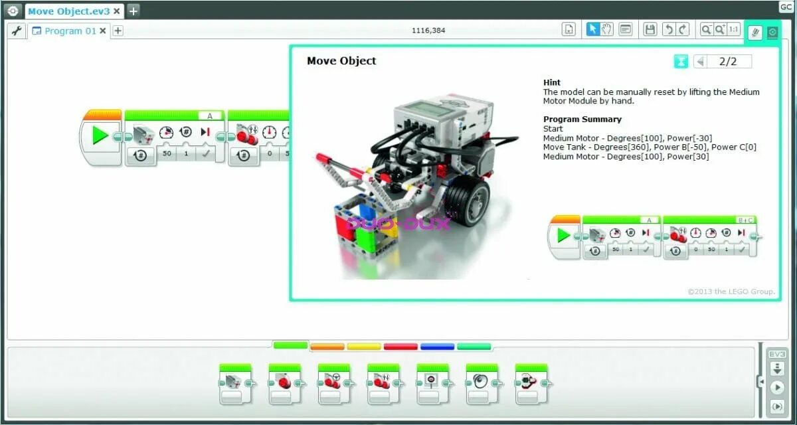Toggle Brake at End checkmark on Medium Motor
This screenshot has height=425, width=797.
tap(205, 154)
